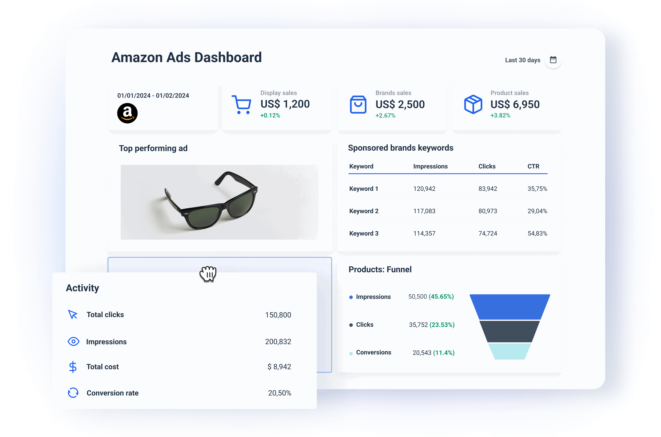Expand the Keyword 1 row details

click(363, 189)
